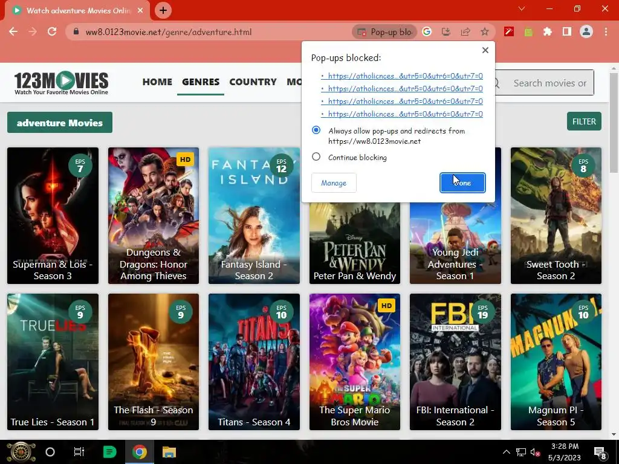Close the Watch adventure Movies tab

140,11
